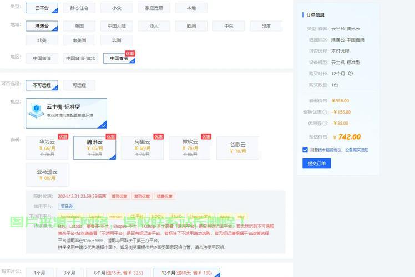Show the 优惠券 question mark tooltip
This screenshot has width=415, height=277.
point(325,123)
